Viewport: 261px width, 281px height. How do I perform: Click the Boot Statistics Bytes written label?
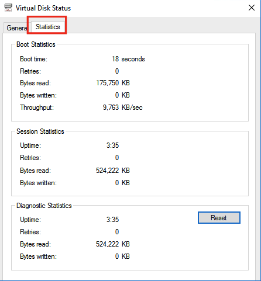pos(39,95)
